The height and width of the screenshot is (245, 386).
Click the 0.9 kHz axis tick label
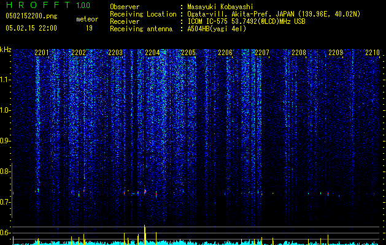pos(6,141)
